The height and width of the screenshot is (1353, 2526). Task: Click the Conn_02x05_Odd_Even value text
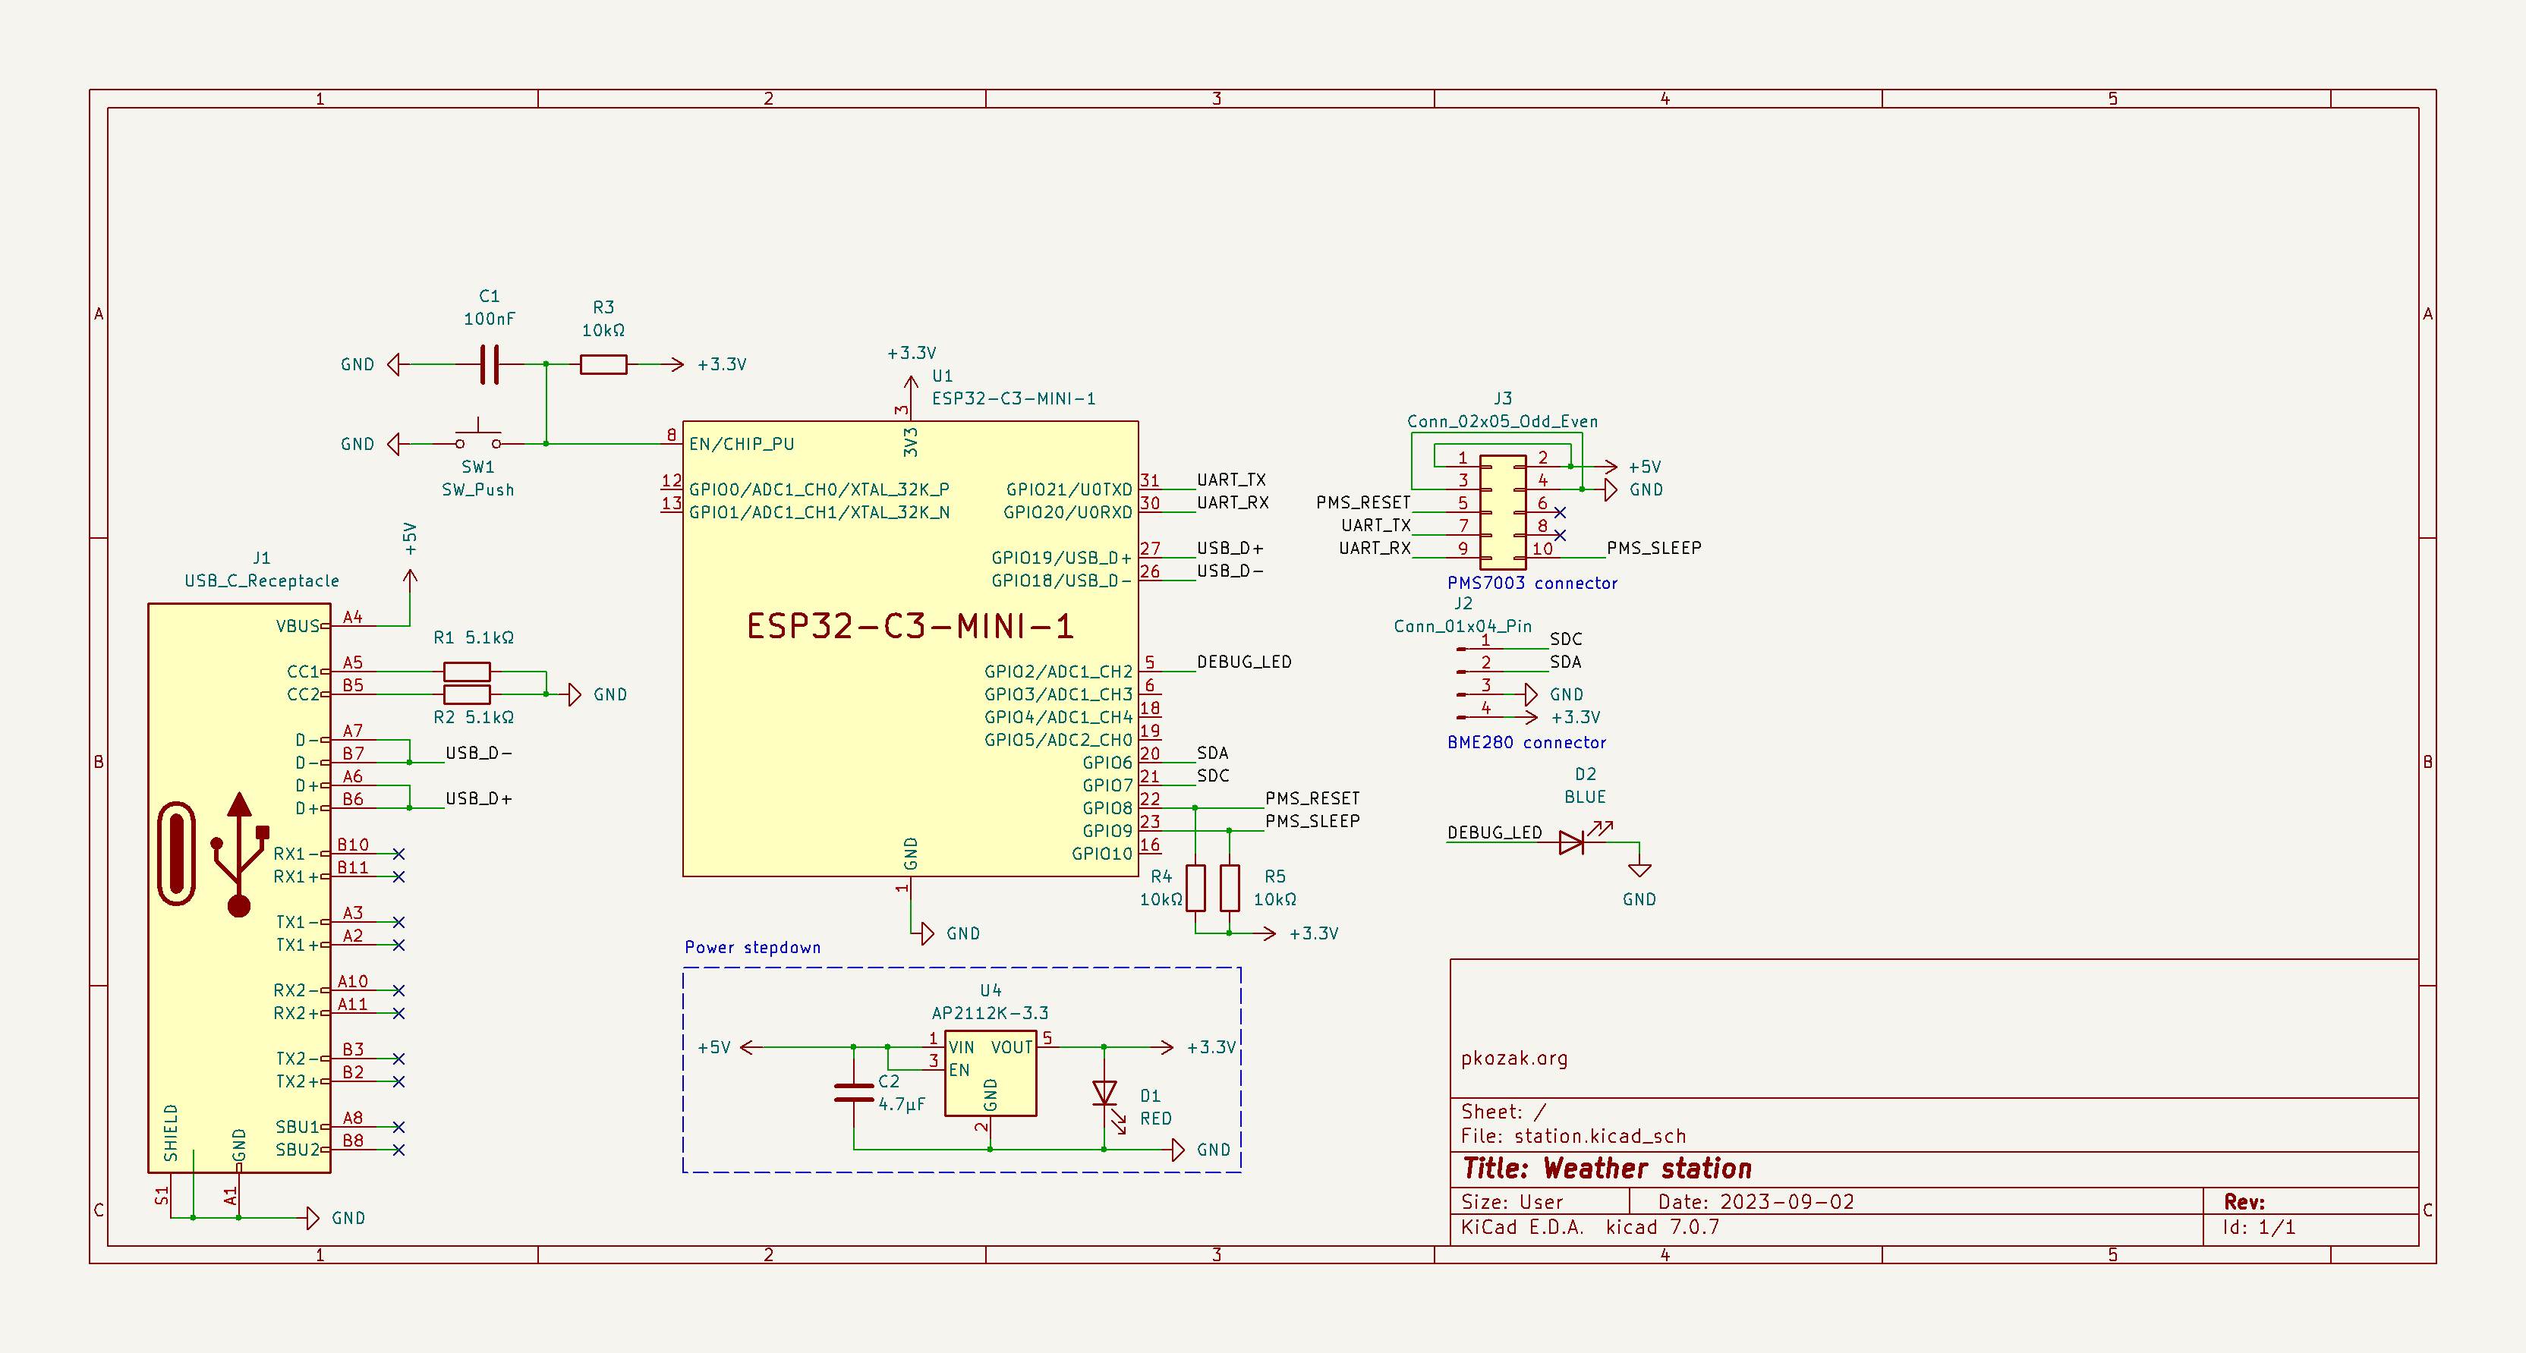tap(1502, 422)
